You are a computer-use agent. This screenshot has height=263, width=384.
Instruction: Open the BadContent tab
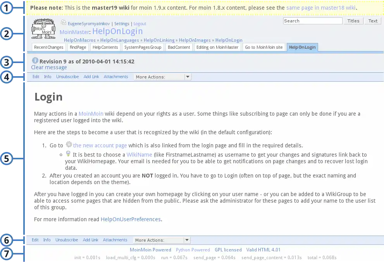[179, 47]
